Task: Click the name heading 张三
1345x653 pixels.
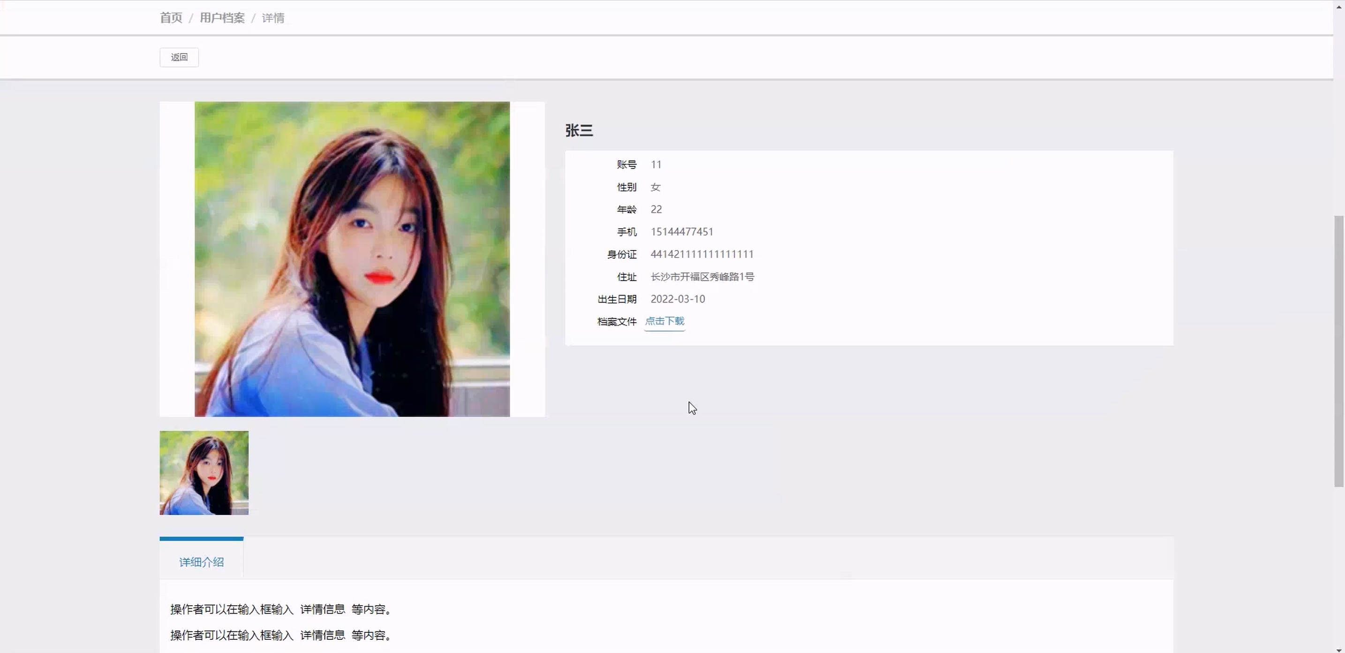Action: tap(579, 130)
